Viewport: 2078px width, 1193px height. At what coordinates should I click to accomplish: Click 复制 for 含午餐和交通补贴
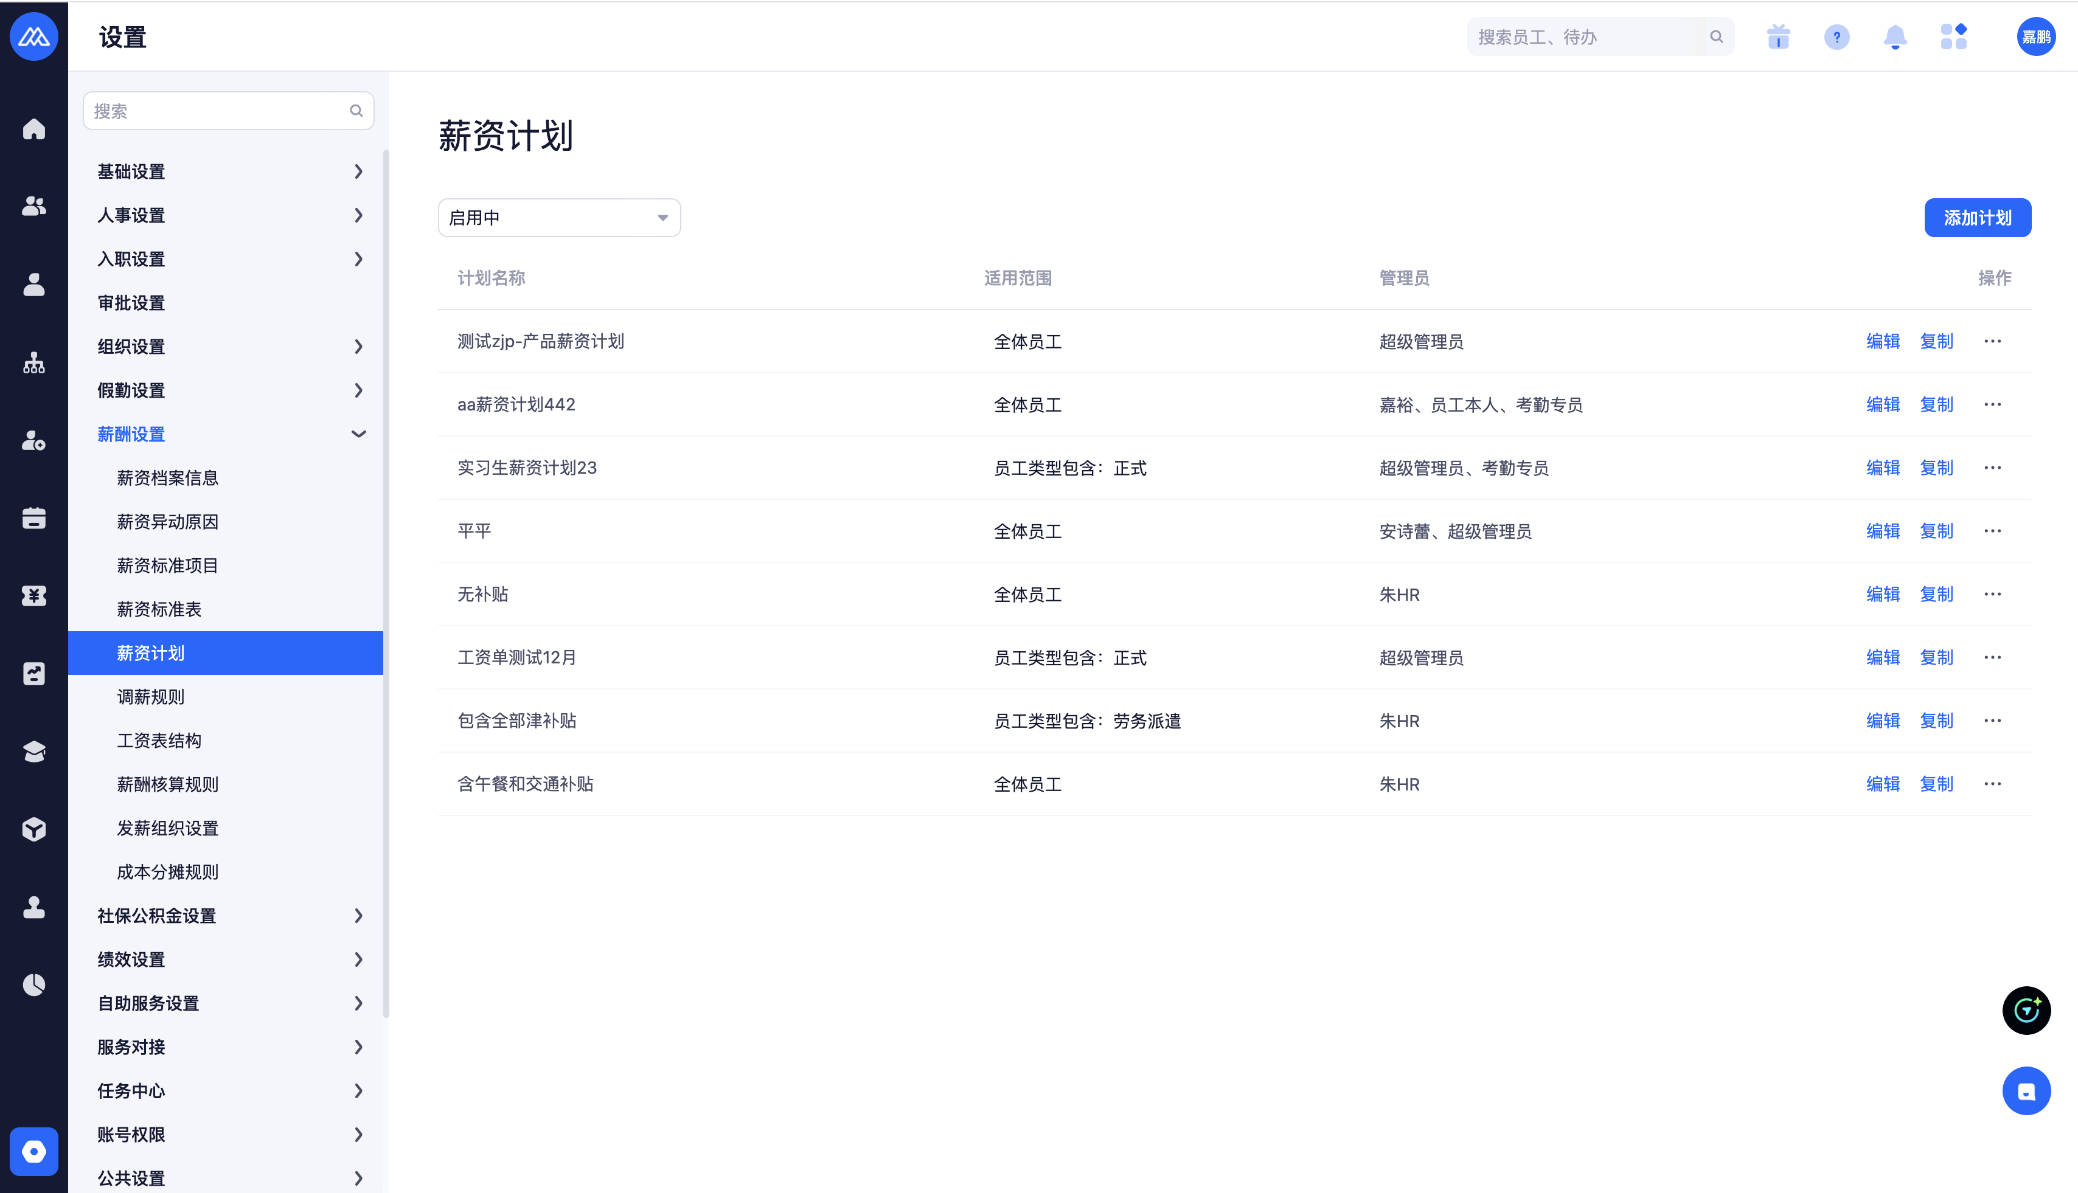click(1936, 784)
